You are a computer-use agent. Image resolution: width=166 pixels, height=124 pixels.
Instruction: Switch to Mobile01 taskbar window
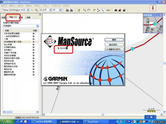point(45,122)
